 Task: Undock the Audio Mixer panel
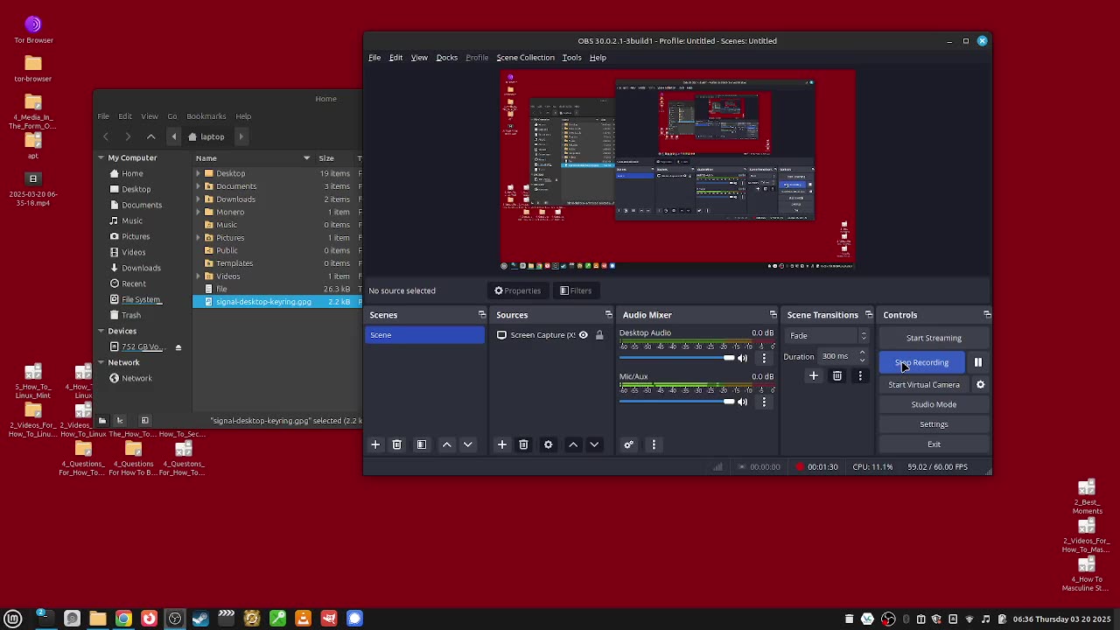pyautogui.click(x=773, y=315)
